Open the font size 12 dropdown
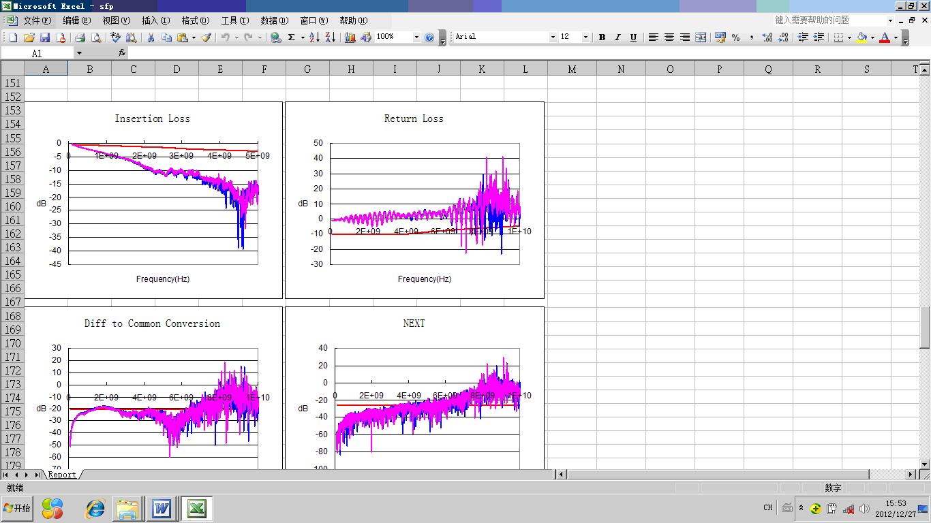The height and width of the screenshot is (523, 931). tap(585, 37)
